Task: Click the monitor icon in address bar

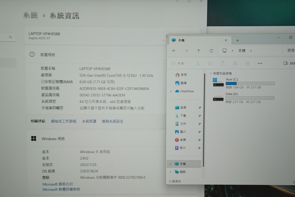Action: click(225, 50)
